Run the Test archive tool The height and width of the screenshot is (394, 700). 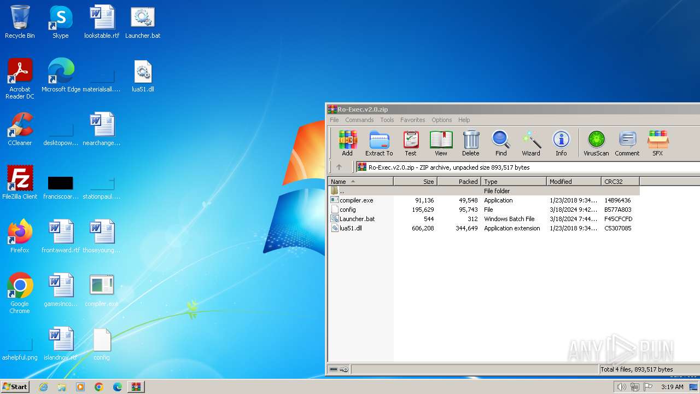point(411,143)
